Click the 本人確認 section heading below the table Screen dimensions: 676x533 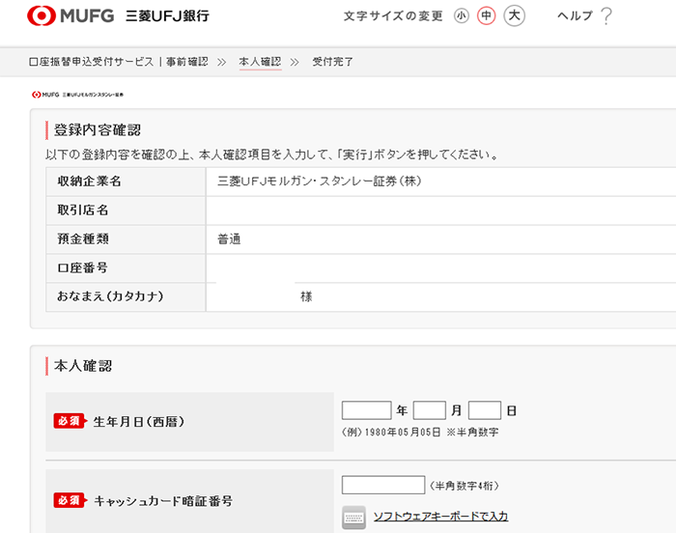[83, 366]
